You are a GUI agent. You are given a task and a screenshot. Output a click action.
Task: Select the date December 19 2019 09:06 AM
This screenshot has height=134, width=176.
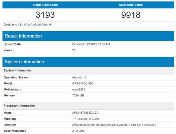pyautogui.click(x=91, y=44)
